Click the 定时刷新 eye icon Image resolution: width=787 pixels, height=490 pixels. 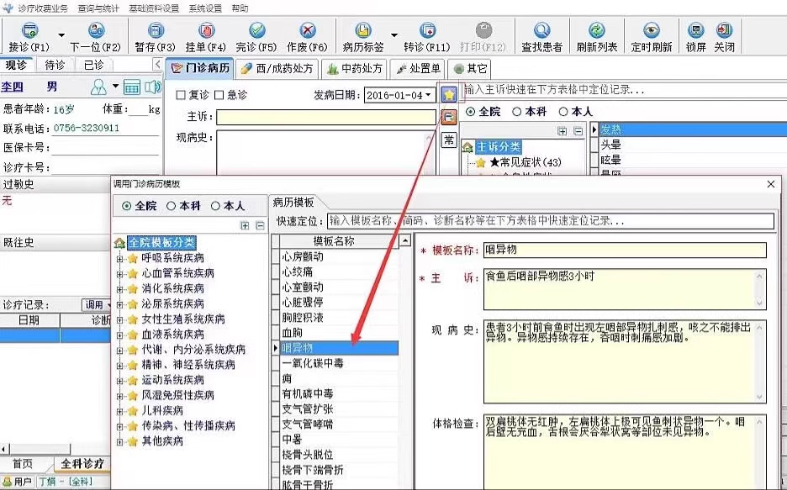[652, 30]
